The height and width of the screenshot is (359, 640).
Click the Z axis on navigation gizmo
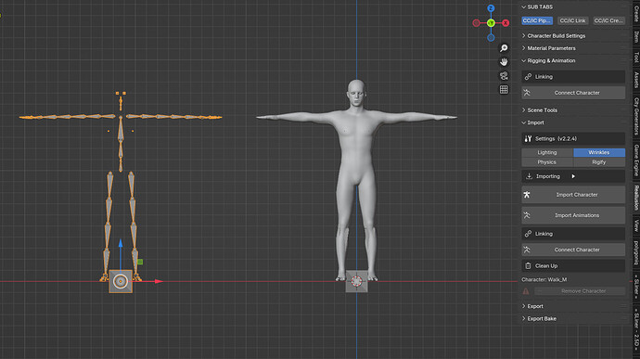coord(491,8)
